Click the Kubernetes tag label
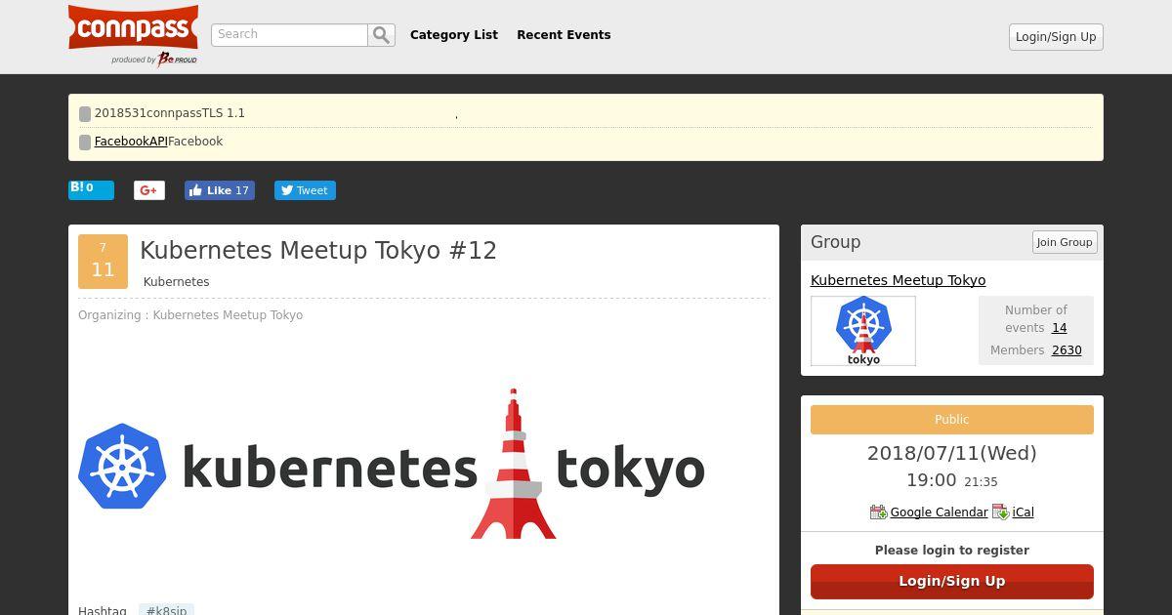The image size is (1172, 615). click(x=176, y=282)
